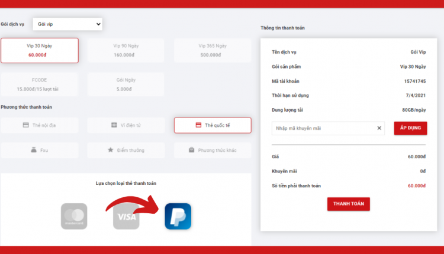The width and height of the screenshot is (444, 254).
Task: Click the account number 15741745
Action: [415, 81]
